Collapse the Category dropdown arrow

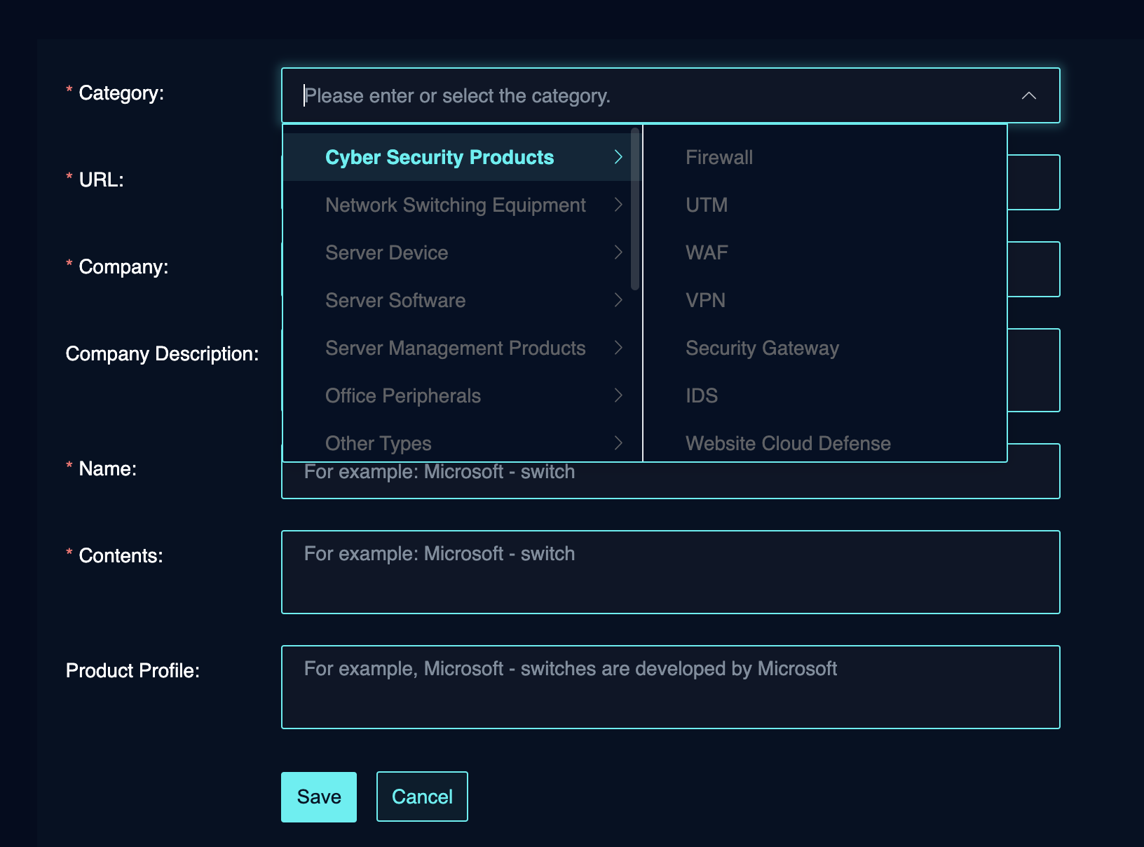(1028, 95)
